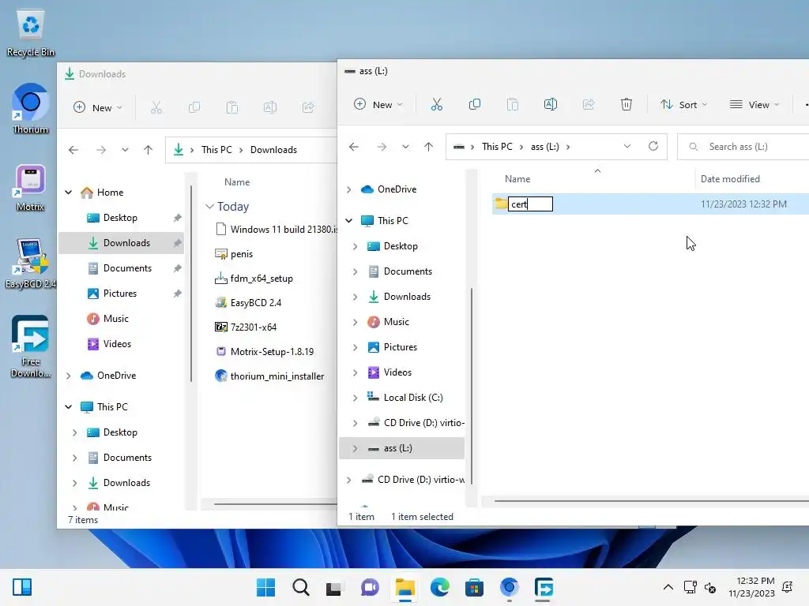Screen dimensions: 809x606
Task: Click Date modified column header
Action: (x=730, y=179)
